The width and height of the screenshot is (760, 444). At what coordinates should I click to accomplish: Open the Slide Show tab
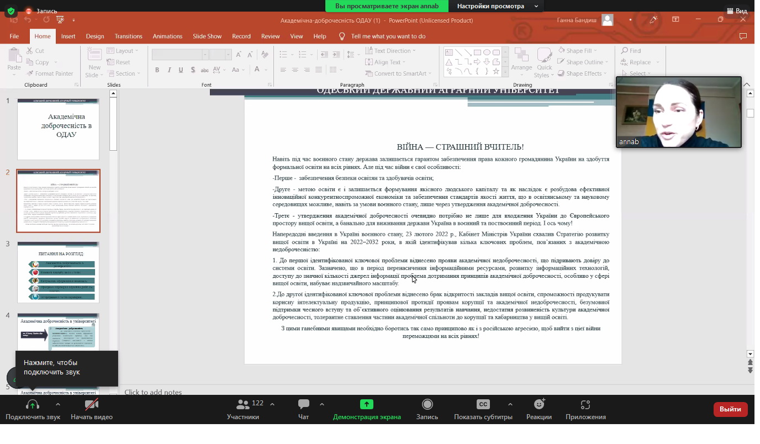pyautogui.click(x=207, y=36)
